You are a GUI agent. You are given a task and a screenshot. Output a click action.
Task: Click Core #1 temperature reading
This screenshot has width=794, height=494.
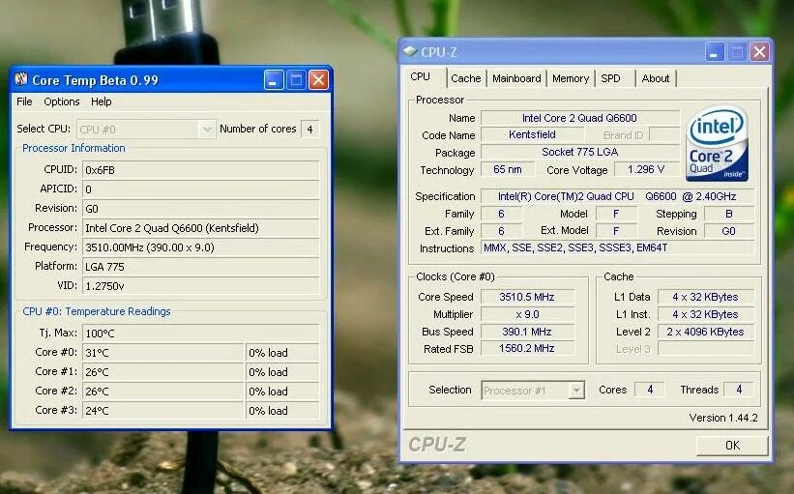tap(163, 372)
